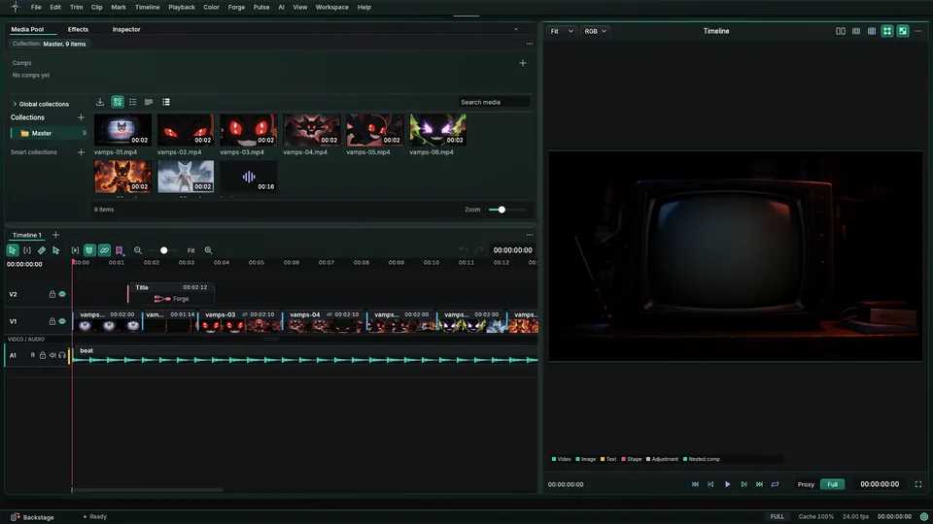Pick the second pointer tool next to the razor

(56, 250)
